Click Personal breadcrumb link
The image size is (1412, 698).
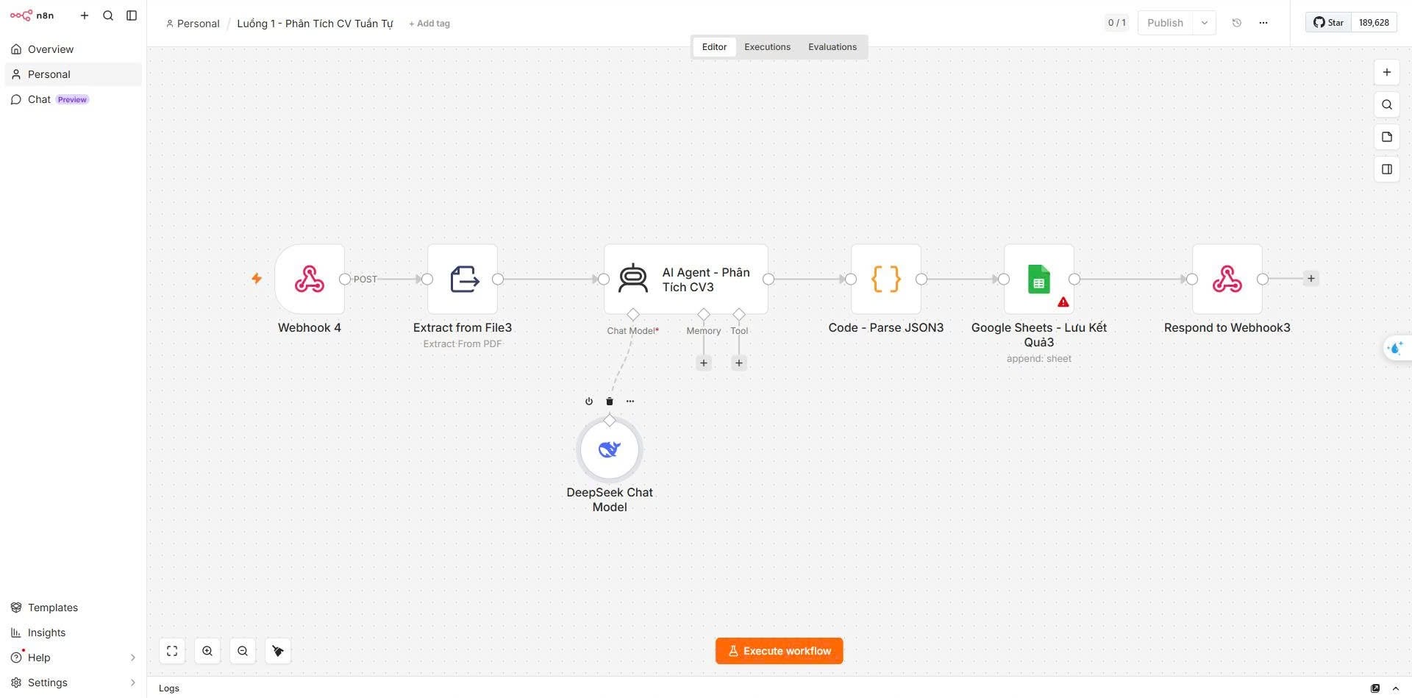(x=193, y=24)
